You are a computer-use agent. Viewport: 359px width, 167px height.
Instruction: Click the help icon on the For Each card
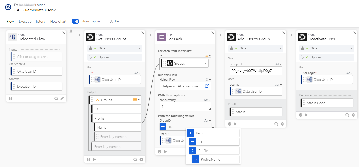160,151
